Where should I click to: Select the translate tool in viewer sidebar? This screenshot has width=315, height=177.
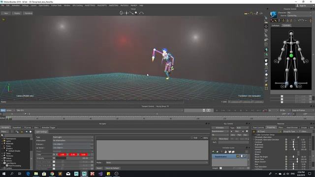click(x=266, y=26)
